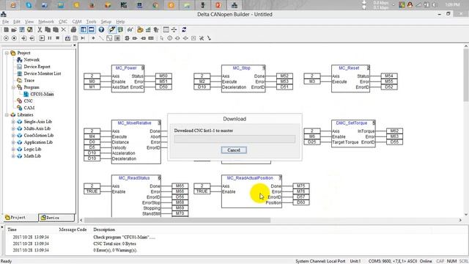
Task: Click the yellow folder icon in top toolbar
Action: (x=140, y=29)
